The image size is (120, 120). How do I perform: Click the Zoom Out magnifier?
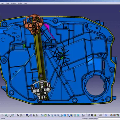(58, 115)
